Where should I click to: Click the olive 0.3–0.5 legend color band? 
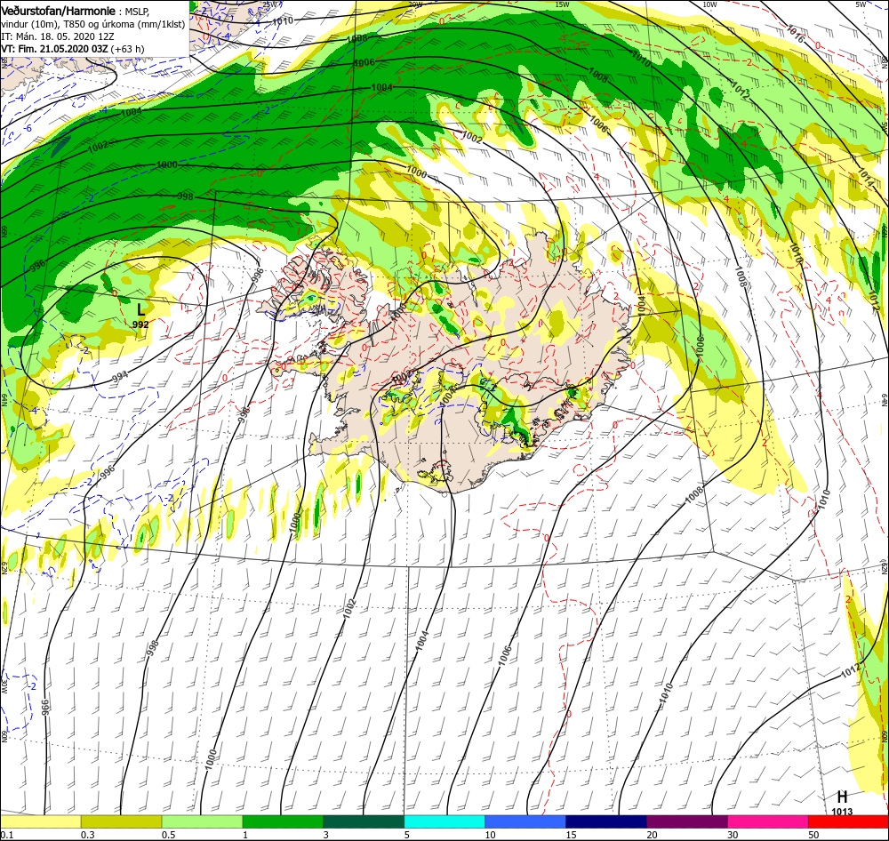[121, 821]
